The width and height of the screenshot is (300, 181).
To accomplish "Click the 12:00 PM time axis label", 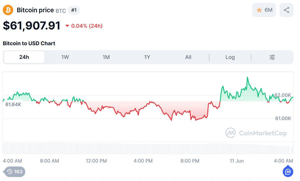I will (x=96, y=161).
